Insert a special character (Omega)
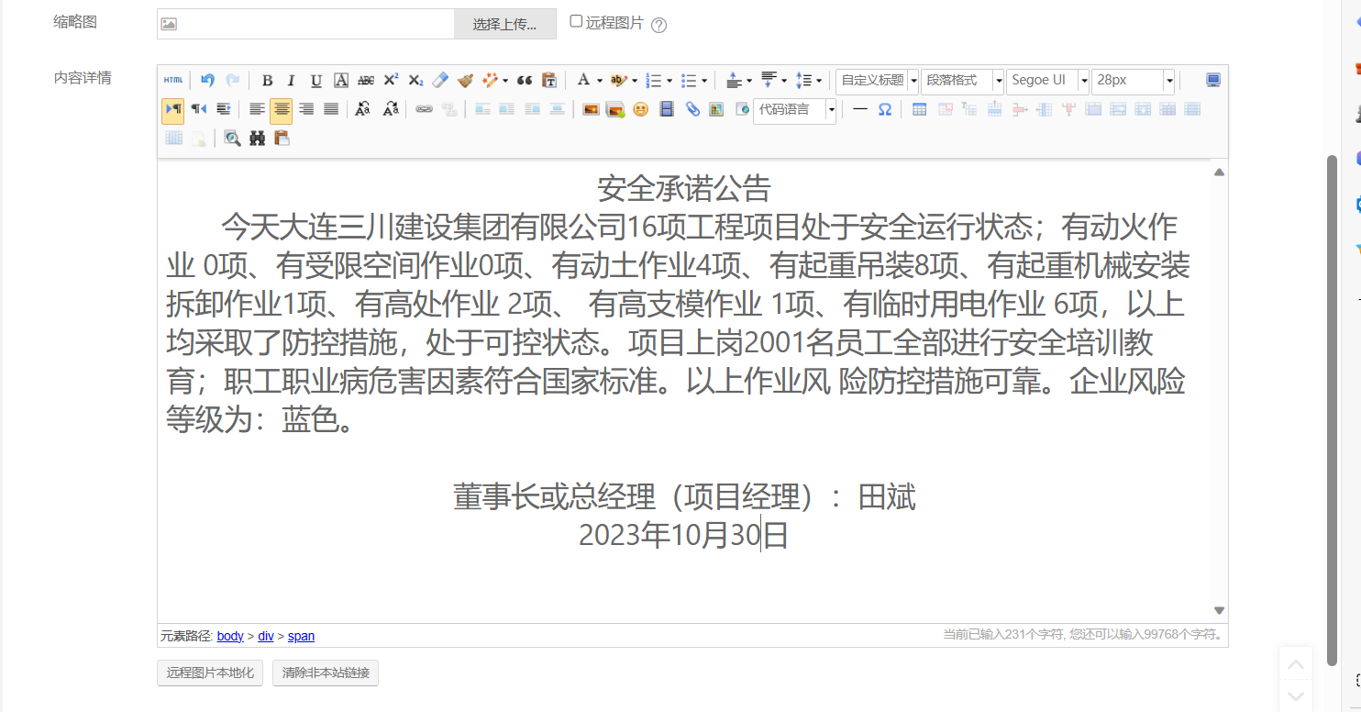Screen dimensions: 1361x712 click(x=885, y=109)
